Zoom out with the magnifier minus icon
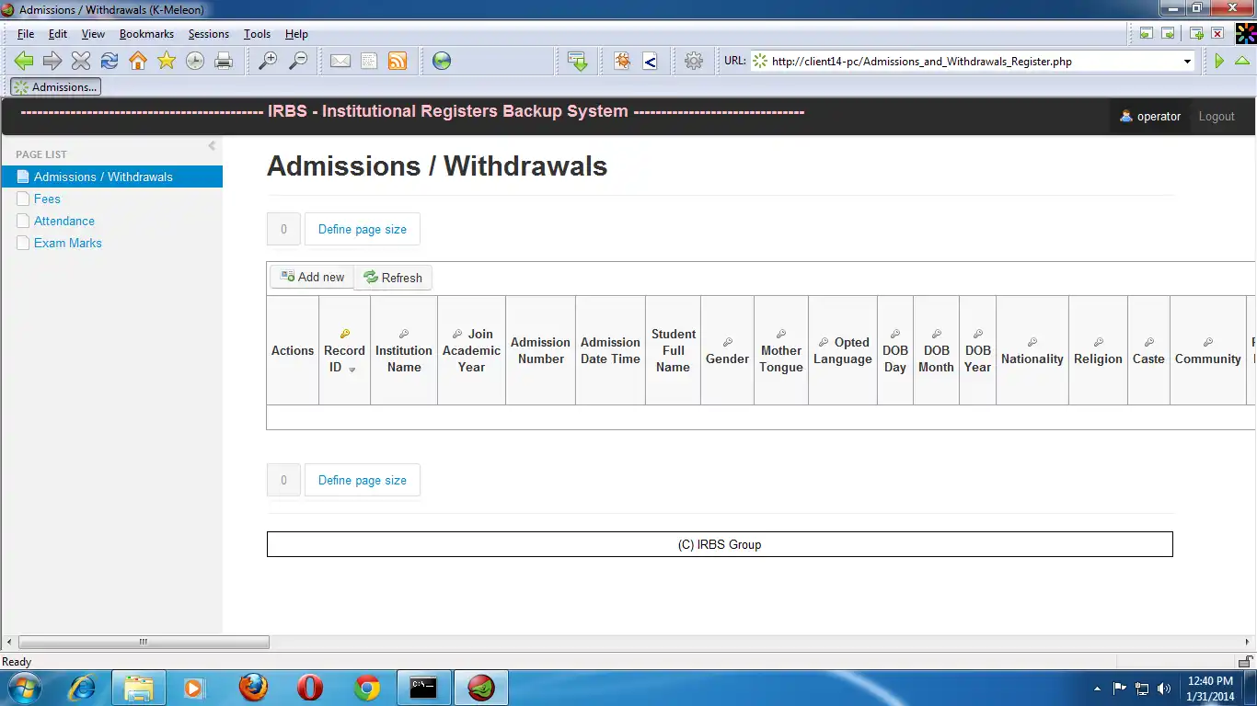 tap(298, 61)
